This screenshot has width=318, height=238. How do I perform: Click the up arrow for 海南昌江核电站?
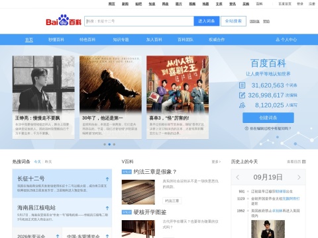pyautogui.click(x=107, y=208)
